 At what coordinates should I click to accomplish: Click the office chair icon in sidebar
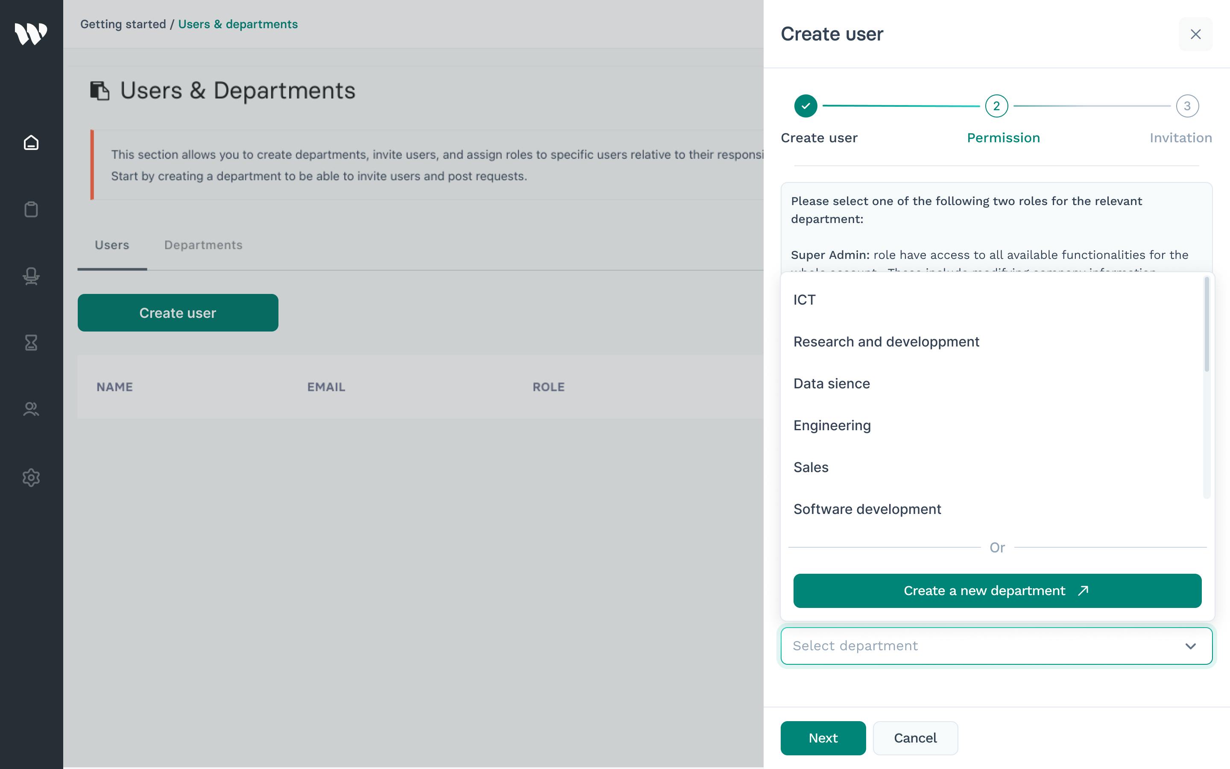[31, 276]
